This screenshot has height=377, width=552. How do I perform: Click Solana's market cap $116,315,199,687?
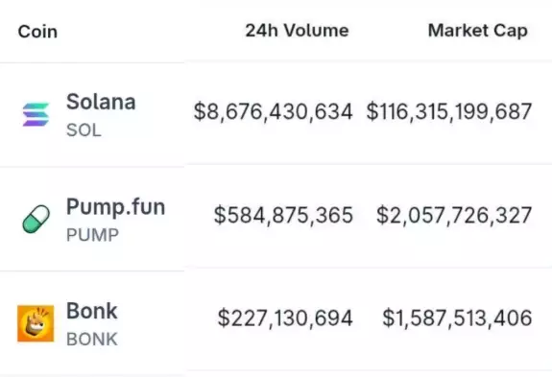[449, 112]
